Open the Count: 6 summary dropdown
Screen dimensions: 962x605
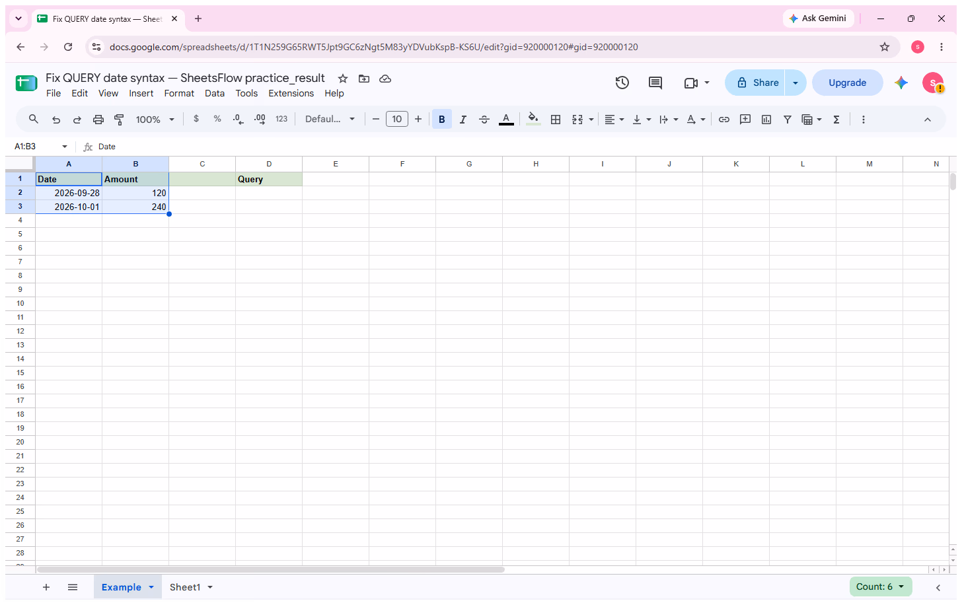[881, 587]
